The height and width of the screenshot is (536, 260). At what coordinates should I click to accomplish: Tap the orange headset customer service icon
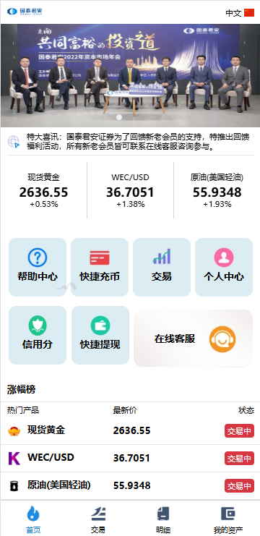coord(222,339)
